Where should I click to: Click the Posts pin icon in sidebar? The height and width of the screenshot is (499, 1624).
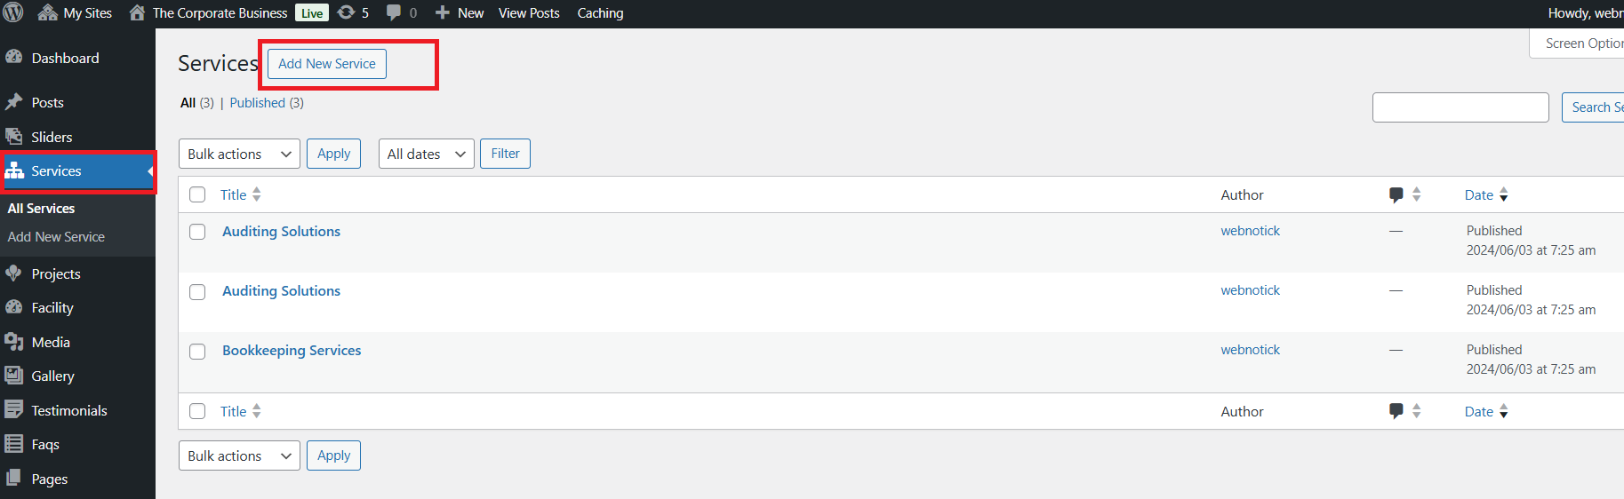click(x=13, y=102)
